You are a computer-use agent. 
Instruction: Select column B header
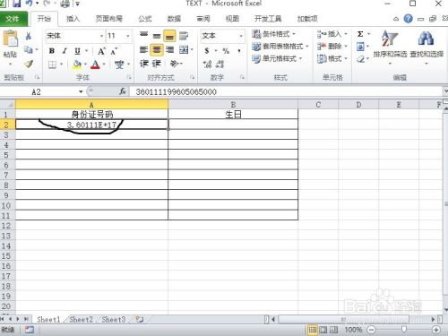[233, 105]
